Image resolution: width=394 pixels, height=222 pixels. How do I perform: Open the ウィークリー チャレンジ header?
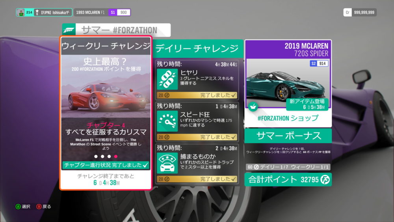pyautogui.click(x=106, y=46)
